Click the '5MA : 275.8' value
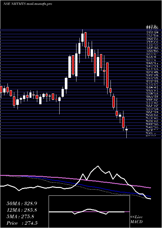This screenshot has width=162, height=228. pos(20,217)
